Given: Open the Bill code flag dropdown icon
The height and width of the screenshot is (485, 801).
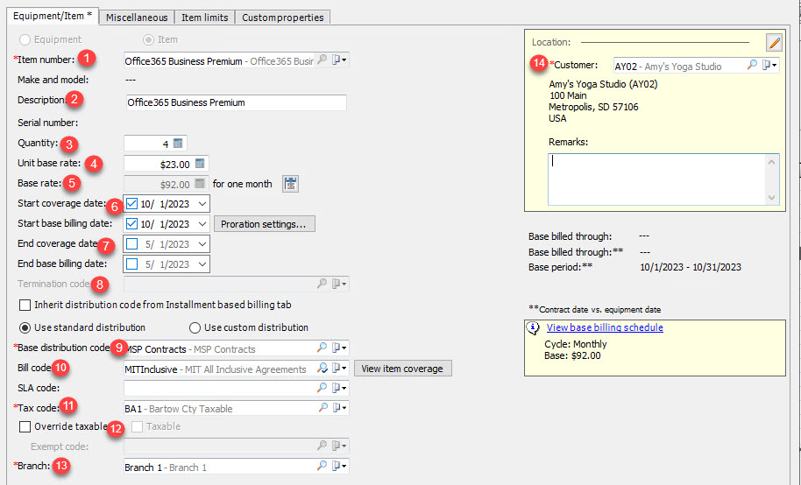Looking at the screenshot, I should (x=338, y=368).
